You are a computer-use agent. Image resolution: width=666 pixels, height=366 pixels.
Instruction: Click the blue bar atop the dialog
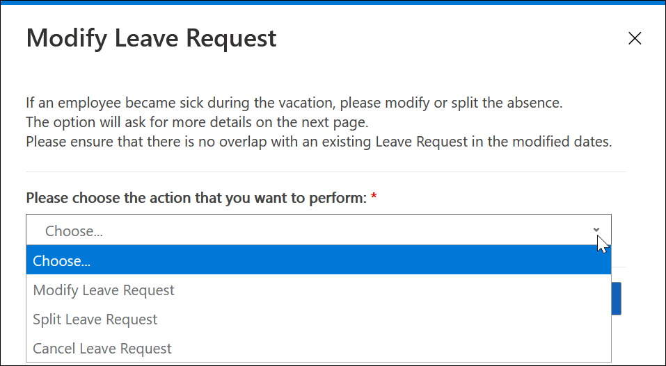point(333,3)
